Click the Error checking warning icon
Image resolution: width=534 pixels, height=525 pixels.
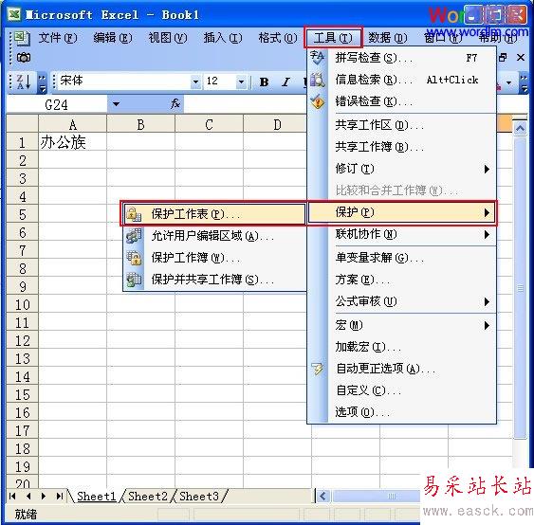(x=318, y=101)
